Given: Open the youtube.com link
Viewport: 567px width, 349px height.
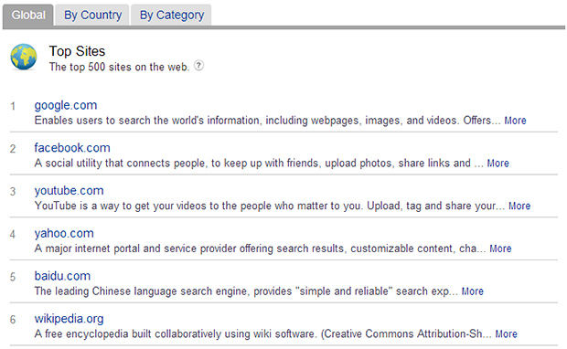Looking at the screenshot, I should (x=70, y=190).
